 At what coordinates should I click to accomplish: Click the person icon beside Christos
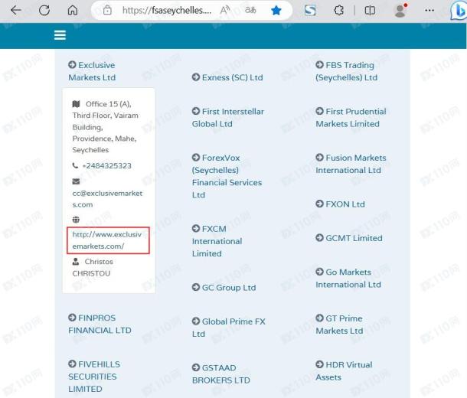pos(76,262)
